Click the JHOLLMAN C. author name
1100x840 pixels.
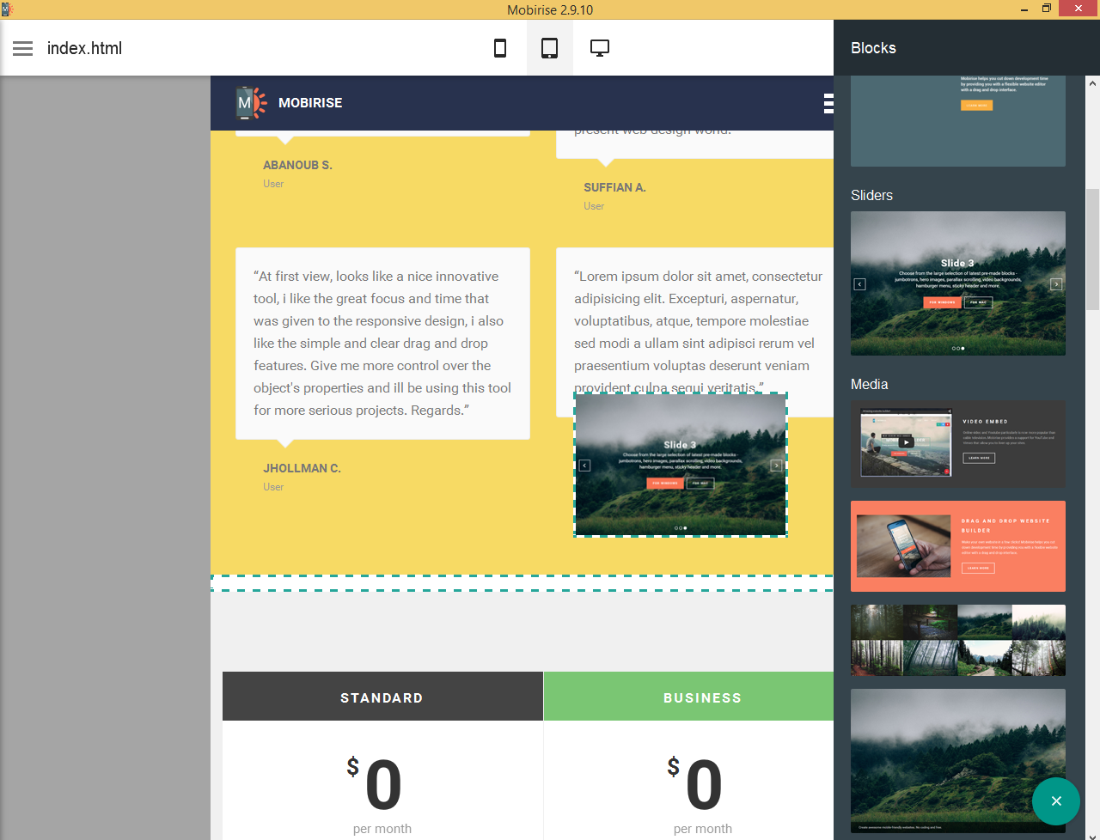(302, 468)
